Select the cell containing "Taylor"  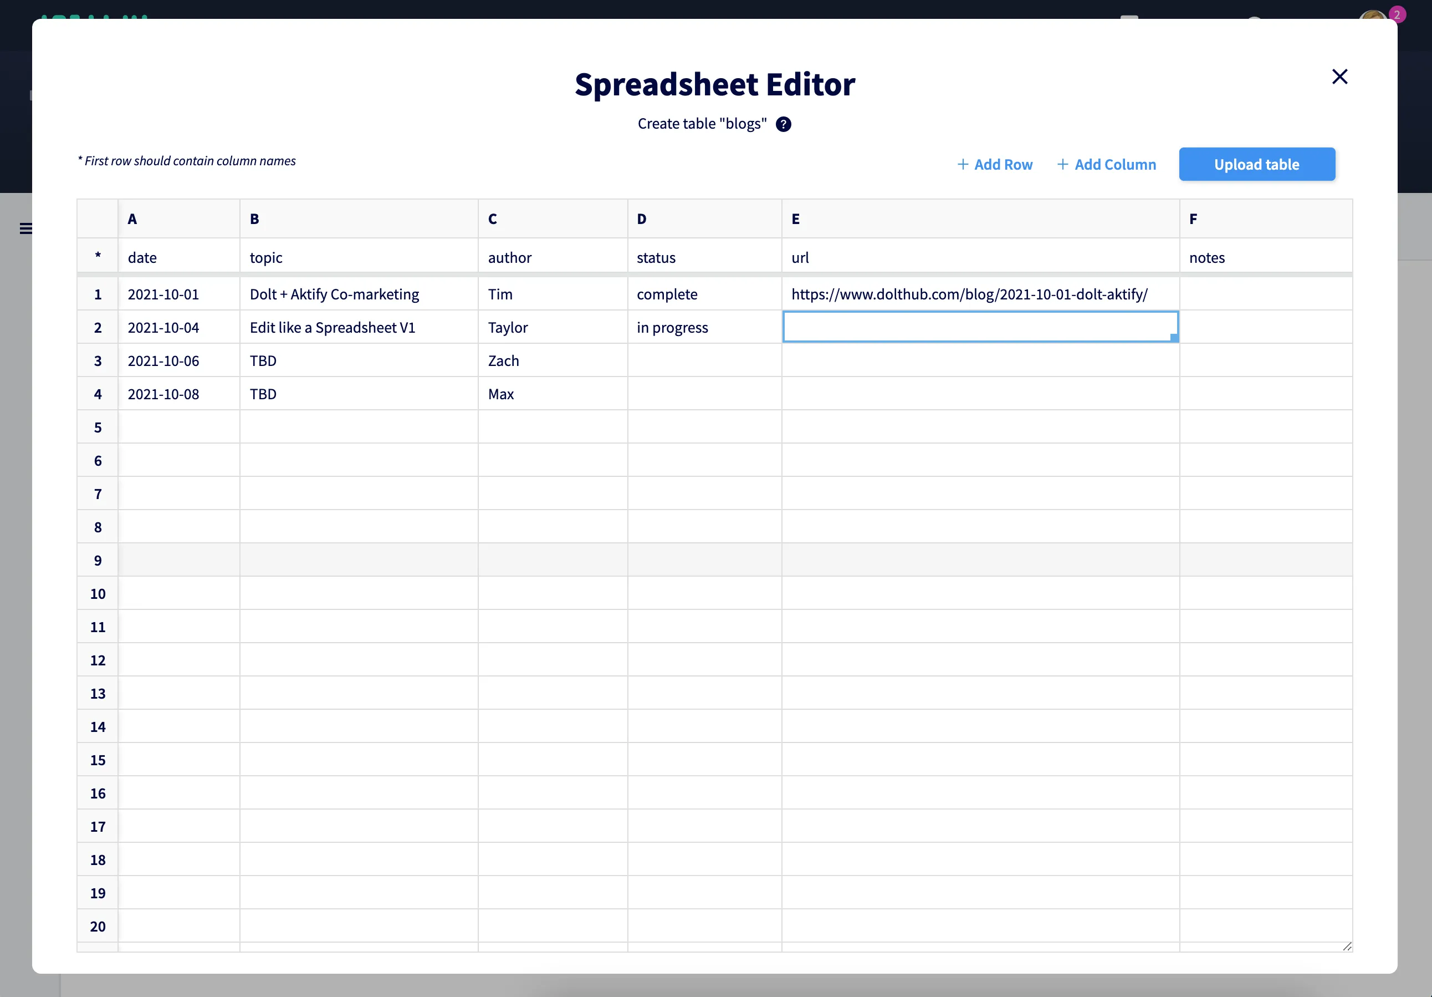coord(553,327)
